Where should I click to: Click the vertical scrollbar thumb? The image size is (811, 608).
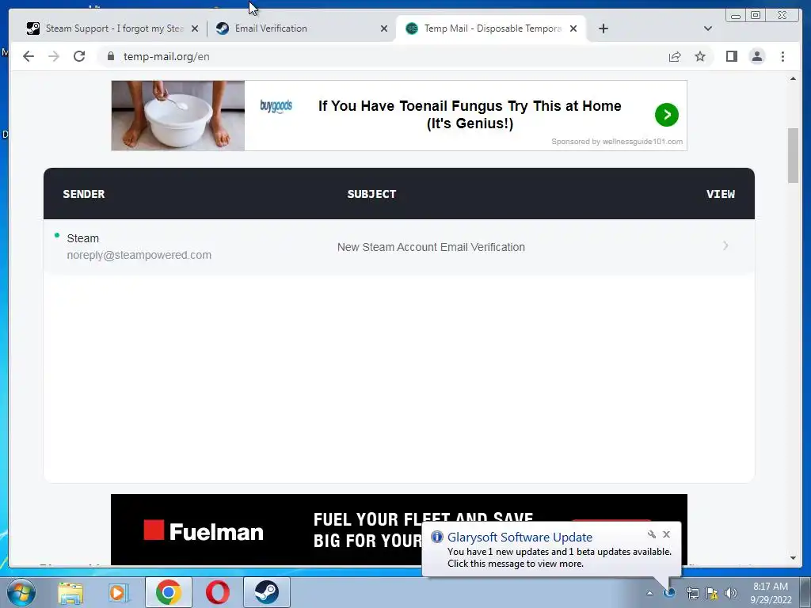[x=793, y=155]
